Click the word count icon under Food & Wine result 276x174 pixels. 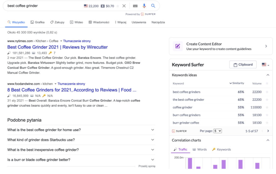click(32, 96)
